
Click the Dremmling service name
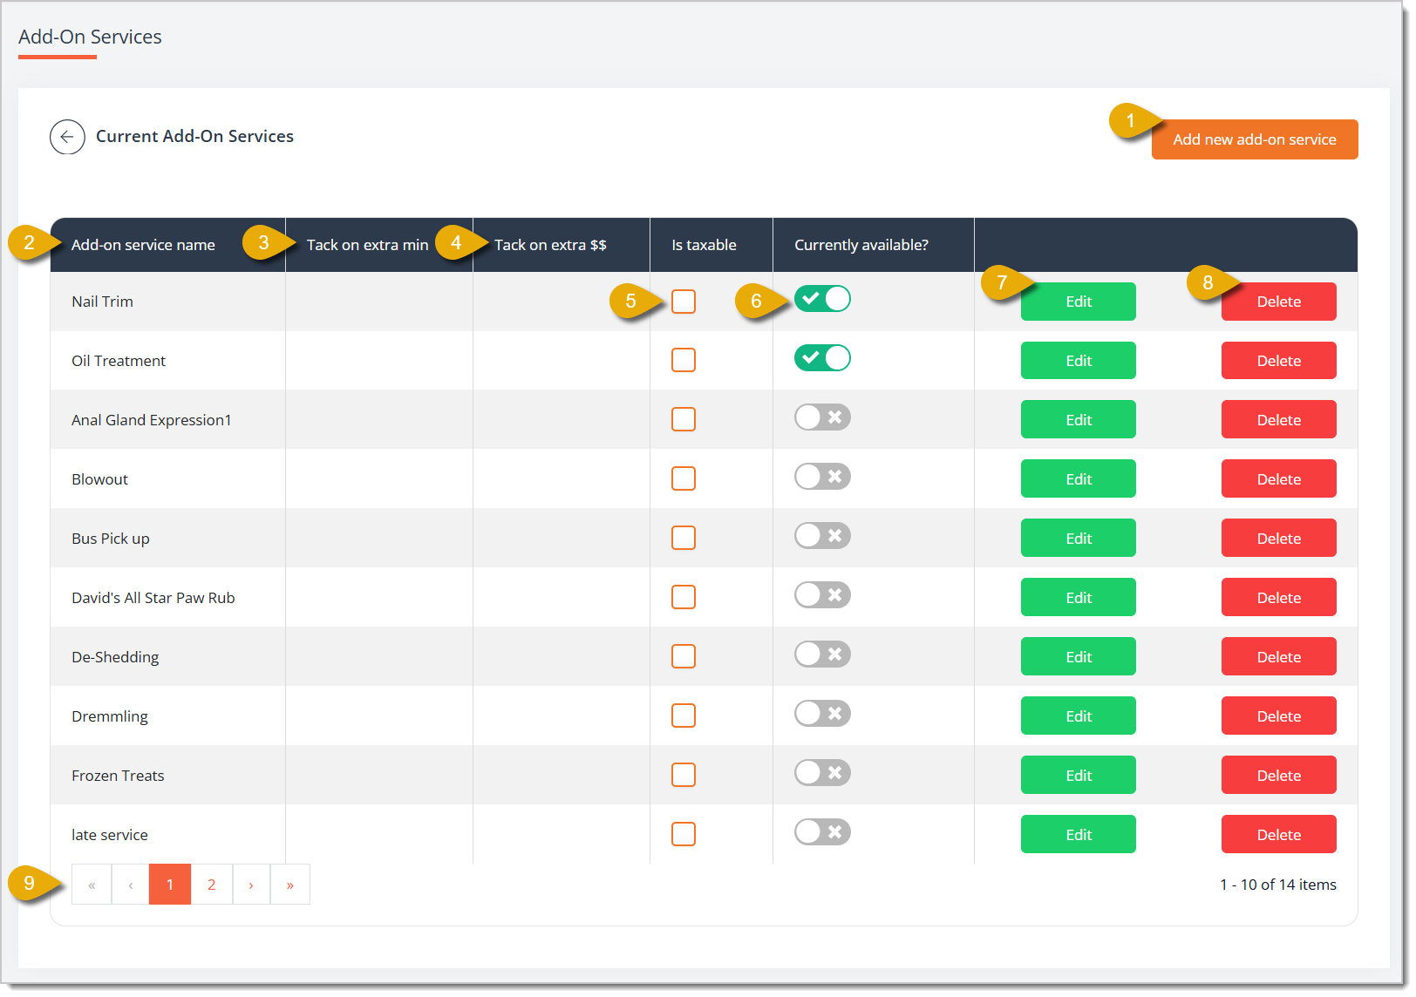(110, 716)
